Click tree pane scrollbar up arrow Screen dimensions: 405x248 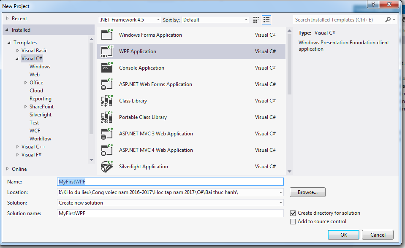92,39
